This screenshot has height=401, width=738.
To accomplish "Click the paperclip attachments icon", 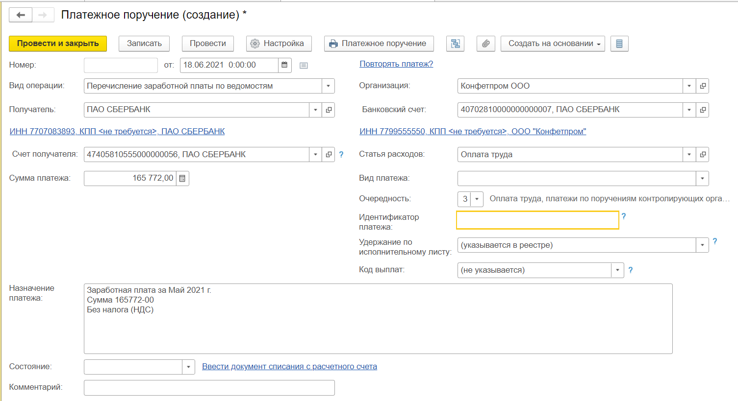I will click(485, 44).
